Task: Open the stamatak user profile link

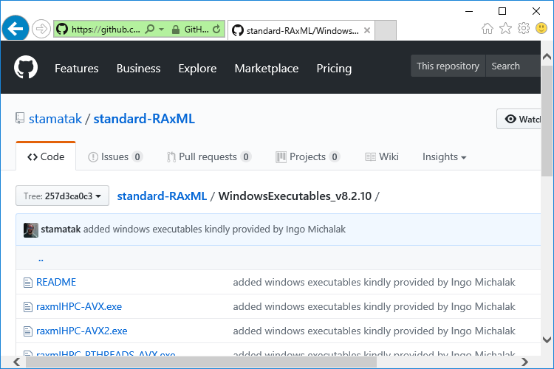Action: [x=55, y=119]
